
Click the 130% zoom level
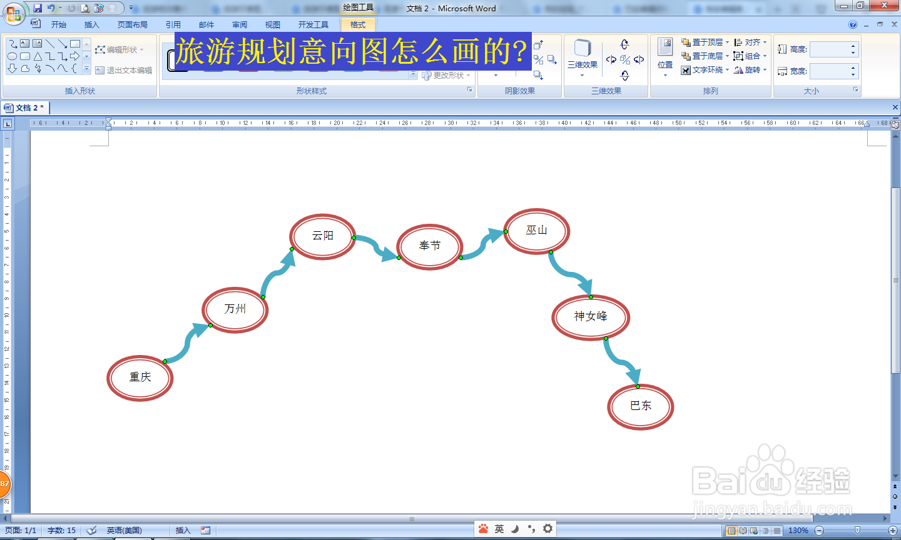(x=798, y=531)
